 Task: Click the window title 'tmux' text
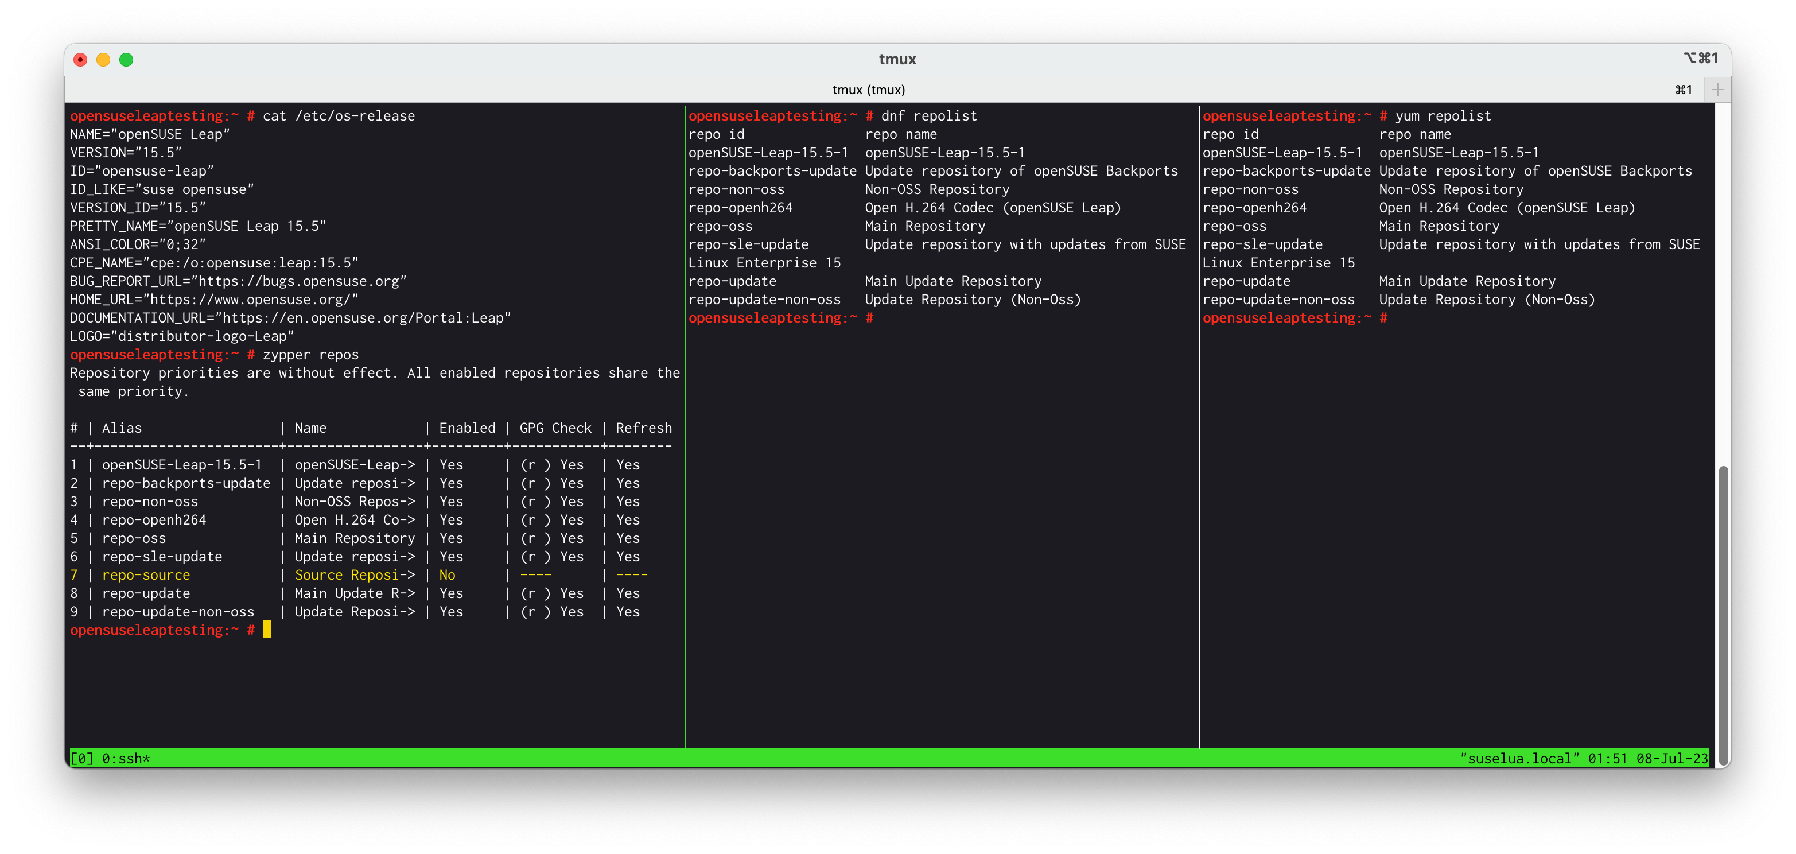click(x=897, y=59)
